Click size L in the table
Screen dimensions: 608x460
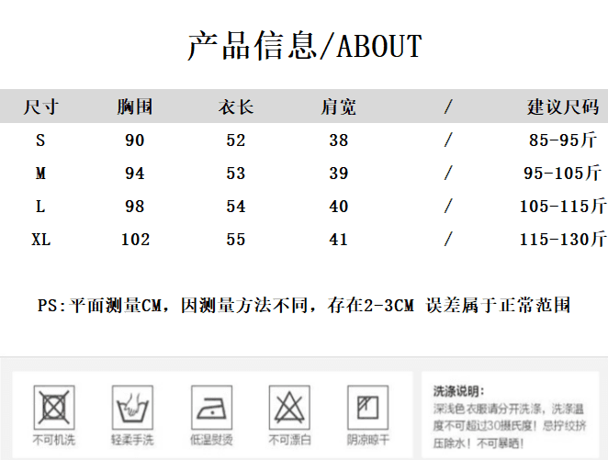coord(40,207)
